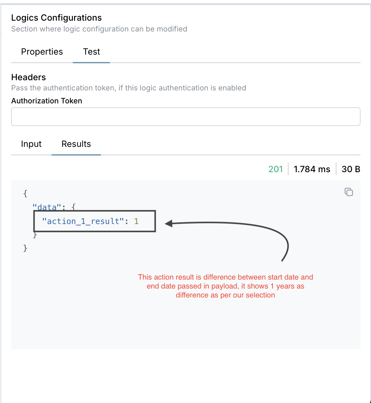This screenshot has height=403, width=371.
Task: Click the opening curly brace of JSON
Action: [x=25, y=193]
